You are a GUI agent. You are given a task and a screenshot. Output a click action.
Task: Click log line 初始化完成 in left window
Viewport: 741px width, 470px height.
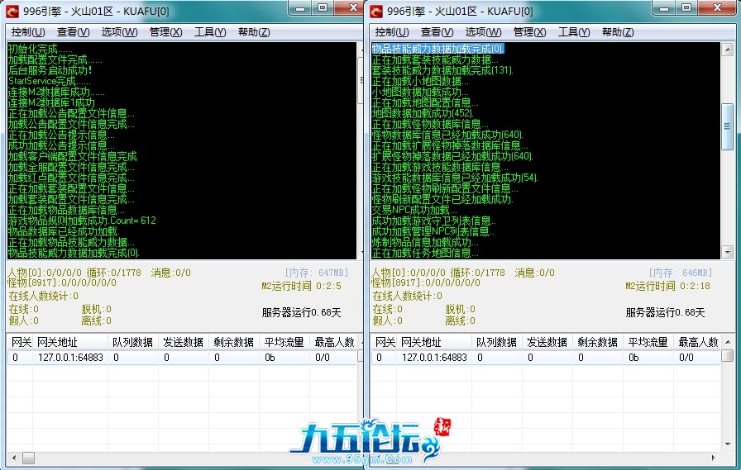click(x=41, y=49)
